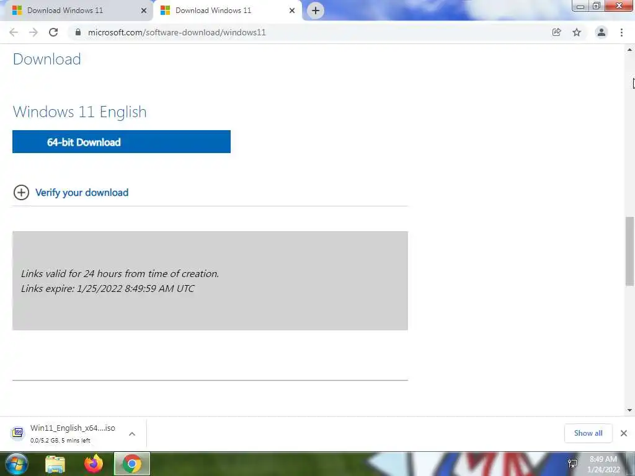635x476 pixels.
Task: View site info via the lock icon
Action: click(x=78, y=32)
